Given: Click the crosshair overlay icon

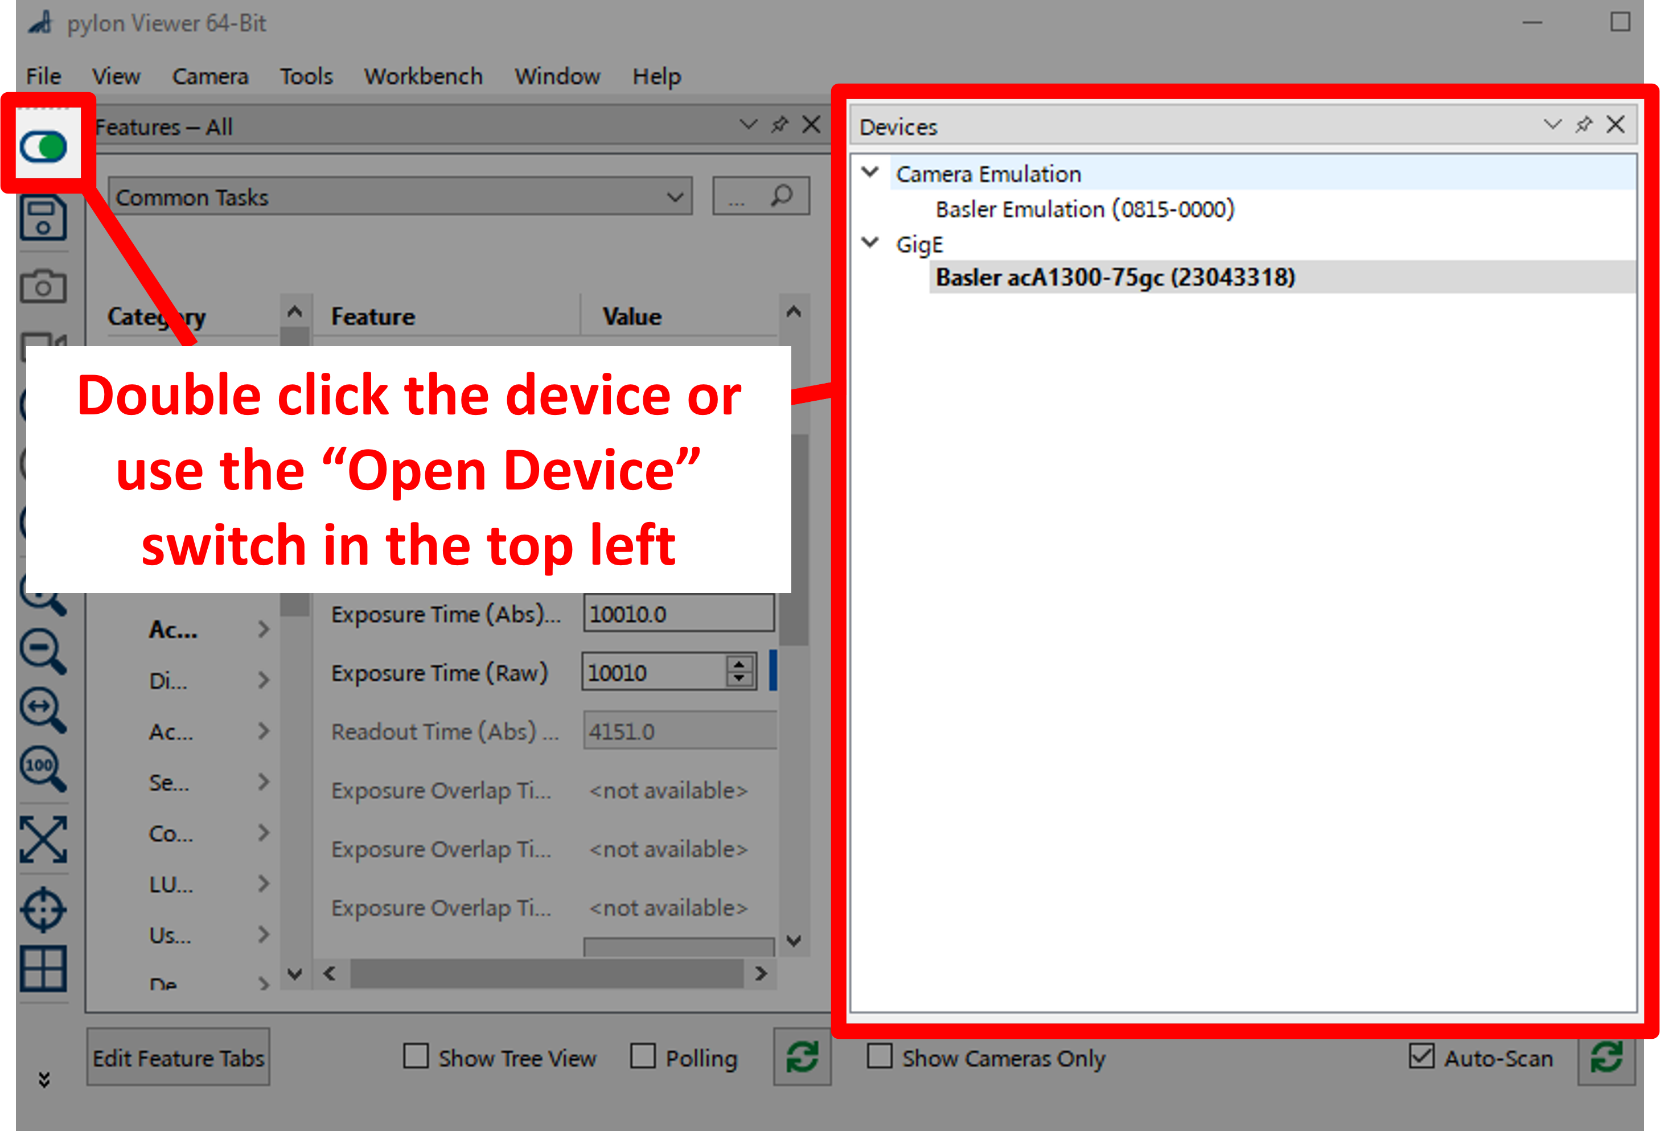Looking at the screenshot, I should pos(44,909).
